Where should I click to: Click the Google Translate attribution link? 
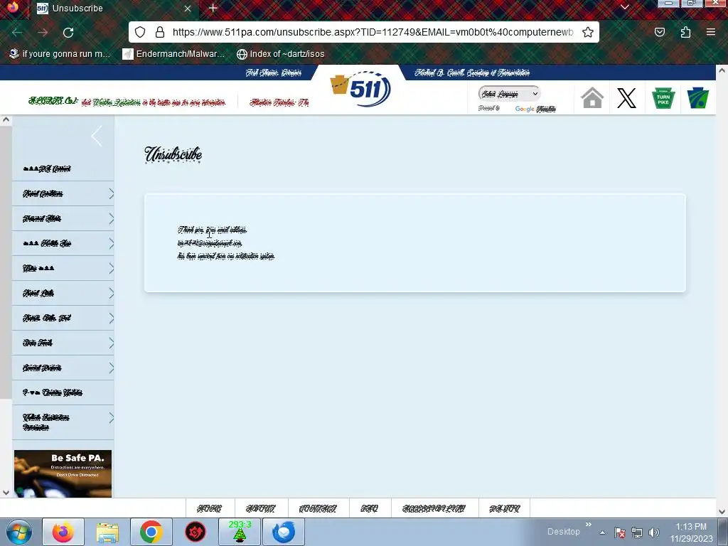point(535,109)
